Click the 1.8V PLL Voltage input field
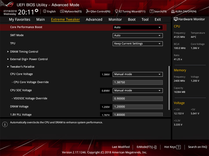Viewport: 209px width, 156px height. [x=138, y=115]
